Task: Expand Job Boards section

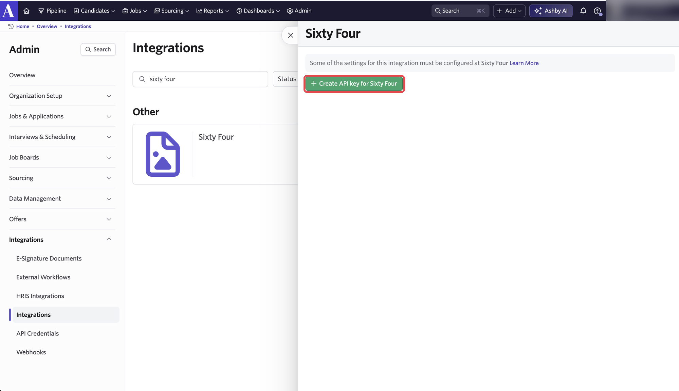Action: point(62,157)
